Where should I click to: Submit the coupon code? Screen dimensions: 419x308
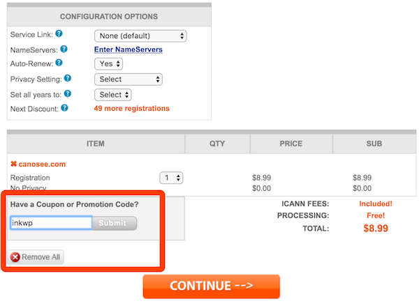pos(115,223)
